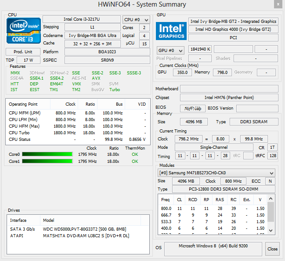Click the Operating Point column header
The image size is (285, 261).
pyautogui.click(x=28, y=104)
